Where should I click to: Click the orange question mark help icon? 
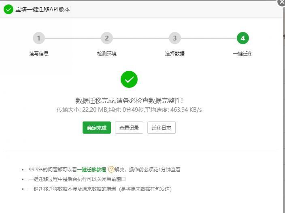(x=111, y=169)
